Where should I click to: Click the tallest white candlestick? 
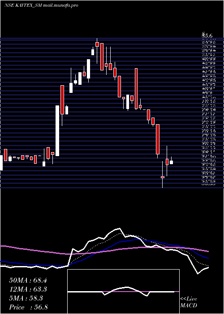coord(57,131)
